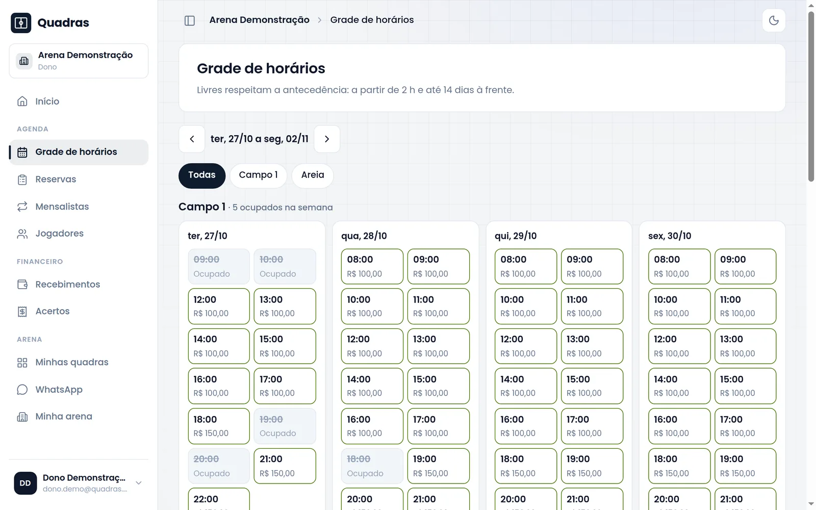The width and height of the screenshot is (816, 510).
Task: Click Grade de horários breadcrumb
Action: [x=372, y=20]
